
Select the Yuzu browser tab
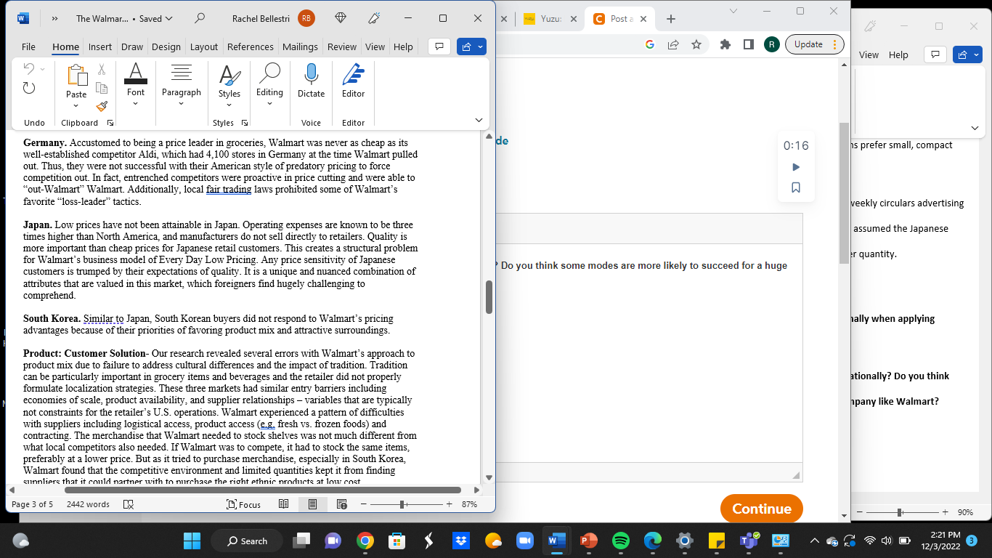[550, 18]
